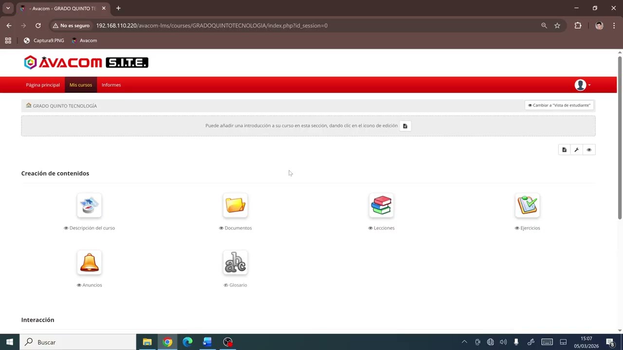
Task: Open File Explorer from taskbar
Action: coord(147,342)
